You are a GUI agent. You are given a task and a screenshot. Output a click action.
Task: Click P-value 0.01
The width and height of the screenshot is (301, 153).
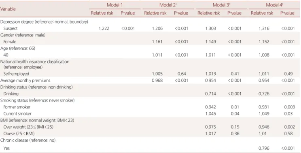coord(235,107)
